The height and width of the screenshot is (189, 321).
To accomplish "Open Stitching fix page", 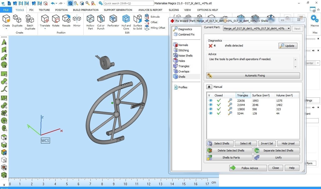I will coord(181,50).
